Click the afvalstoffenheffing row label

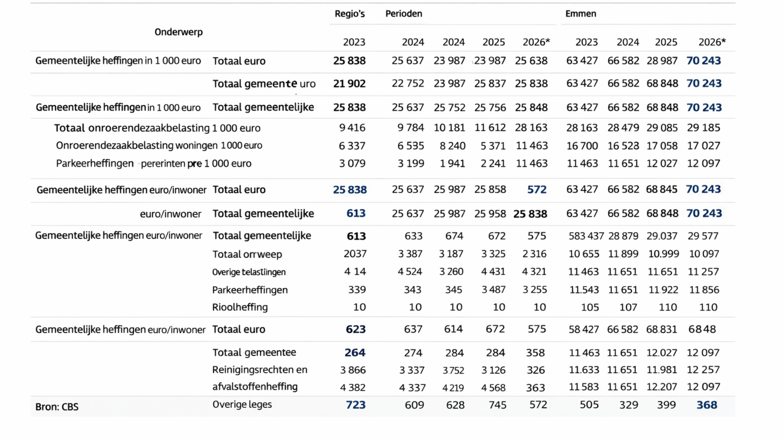[x=254, y=387]
